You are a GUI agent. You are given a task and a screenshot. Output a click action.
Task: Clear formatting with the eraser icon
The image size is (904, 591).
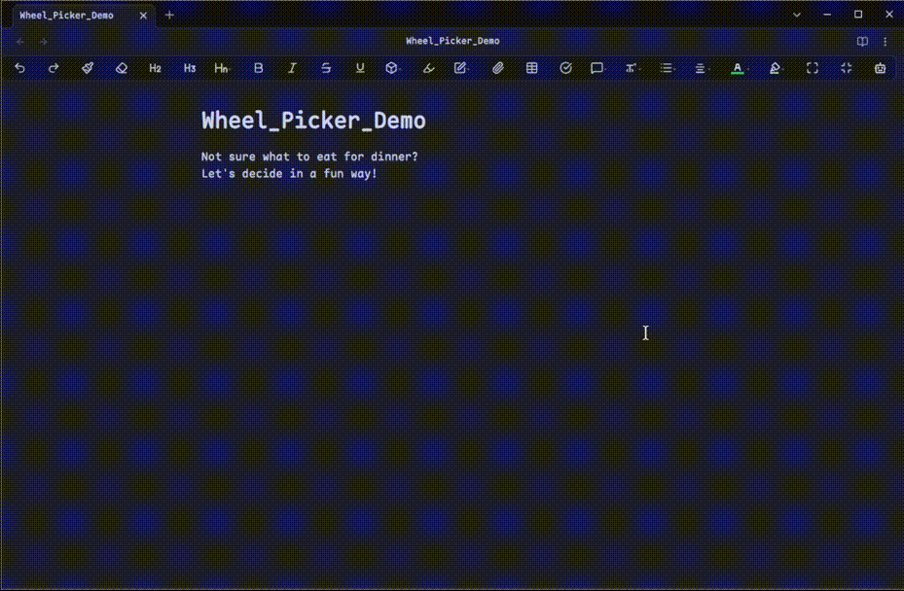pos(121,68)
